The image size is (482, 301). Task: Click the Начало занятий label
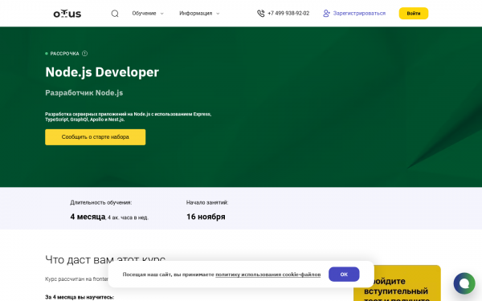coord(207,202)
